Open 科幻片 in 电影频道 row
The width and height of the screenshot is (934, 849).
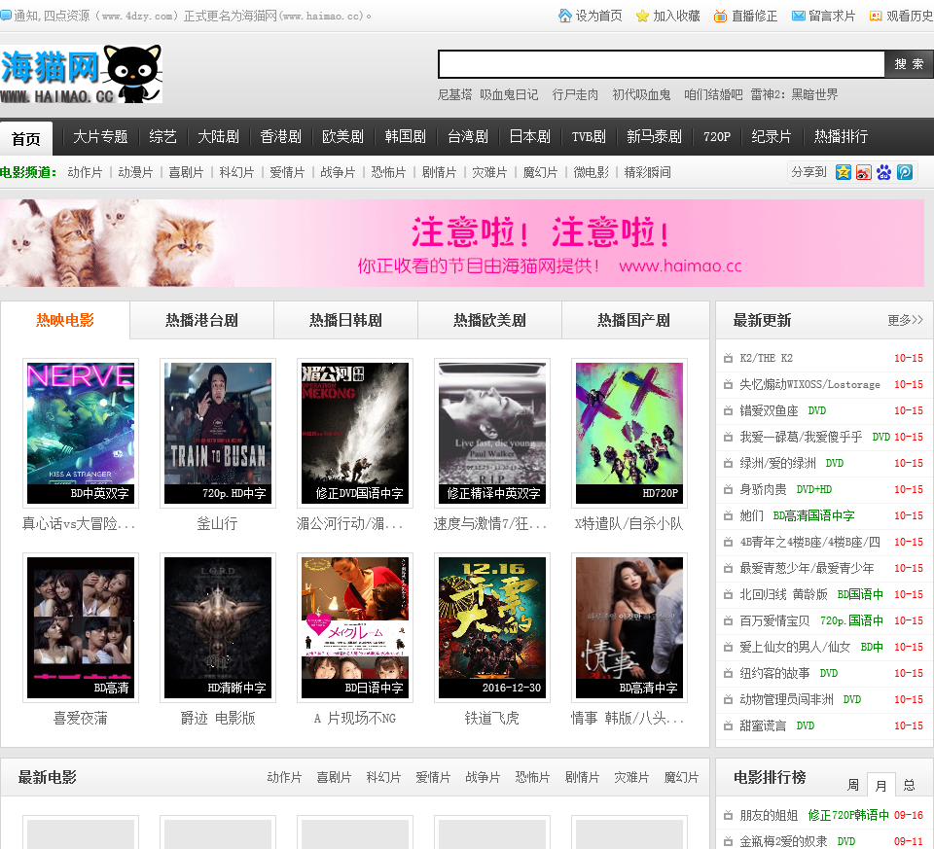pyautogui.click(x=236, y=172)
